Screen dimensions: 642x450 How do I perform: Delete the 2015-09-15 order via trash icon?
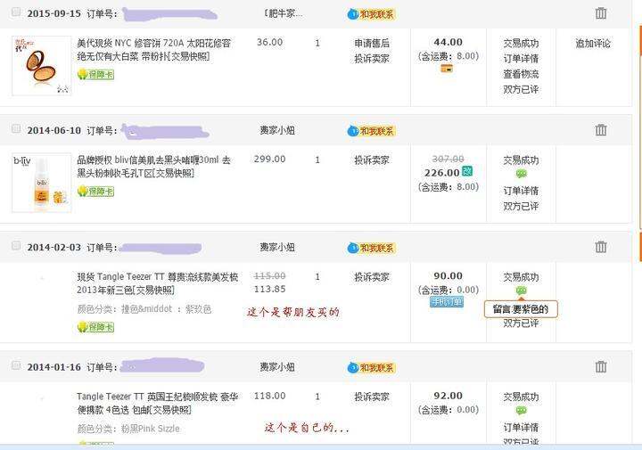[601, 13]
